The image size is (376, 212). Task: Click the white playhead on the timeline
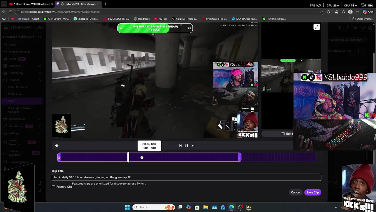128,157
